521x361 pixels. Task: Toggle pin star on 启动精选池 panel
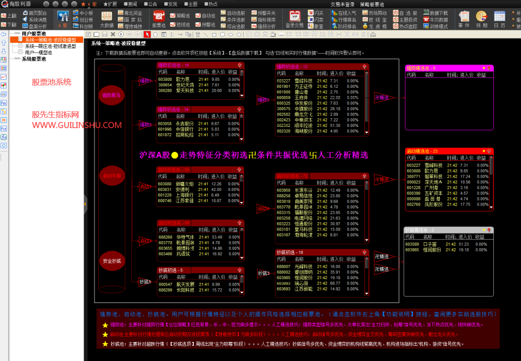point(484,151)
